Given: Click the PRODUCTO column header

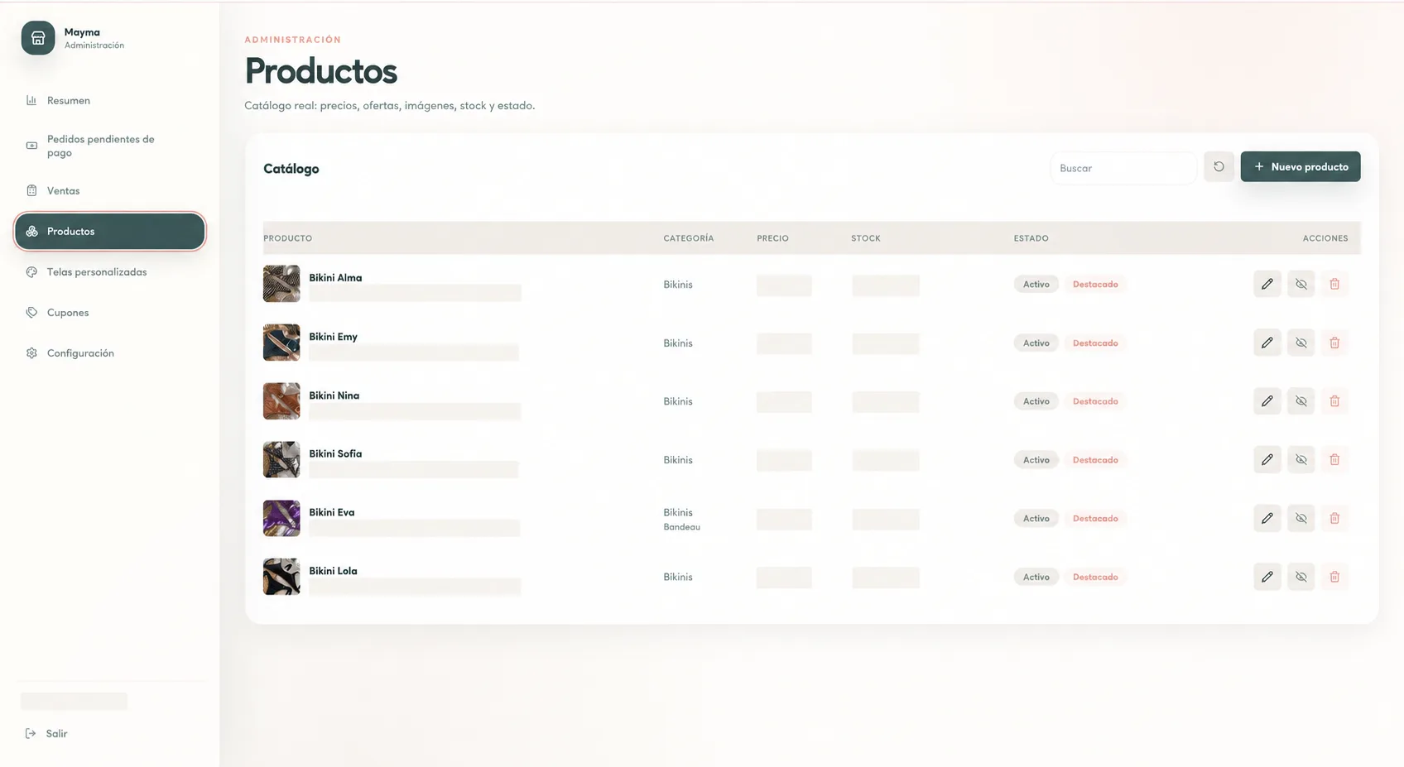Looking at the screenshot, I should point(287,238).
